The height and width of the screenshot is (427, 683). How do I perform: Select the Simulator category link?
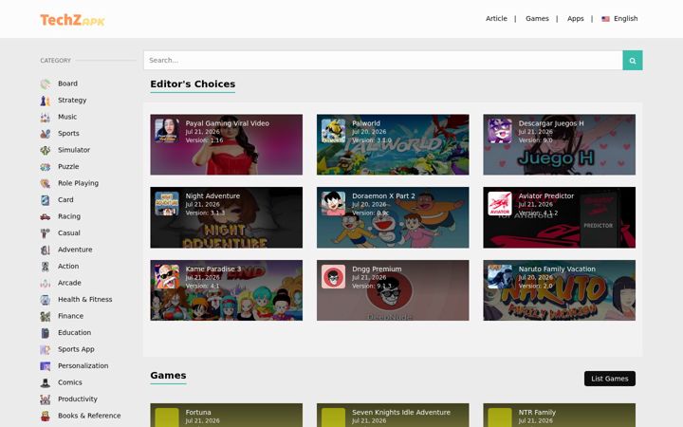(74, 150)
